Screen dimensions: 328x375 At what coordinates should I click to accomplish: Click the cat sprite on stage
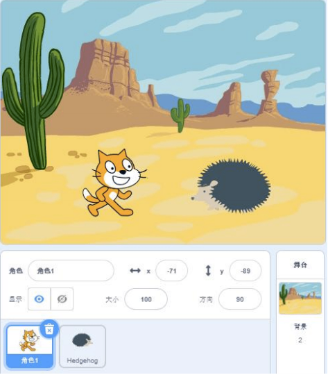pos(114,183)
